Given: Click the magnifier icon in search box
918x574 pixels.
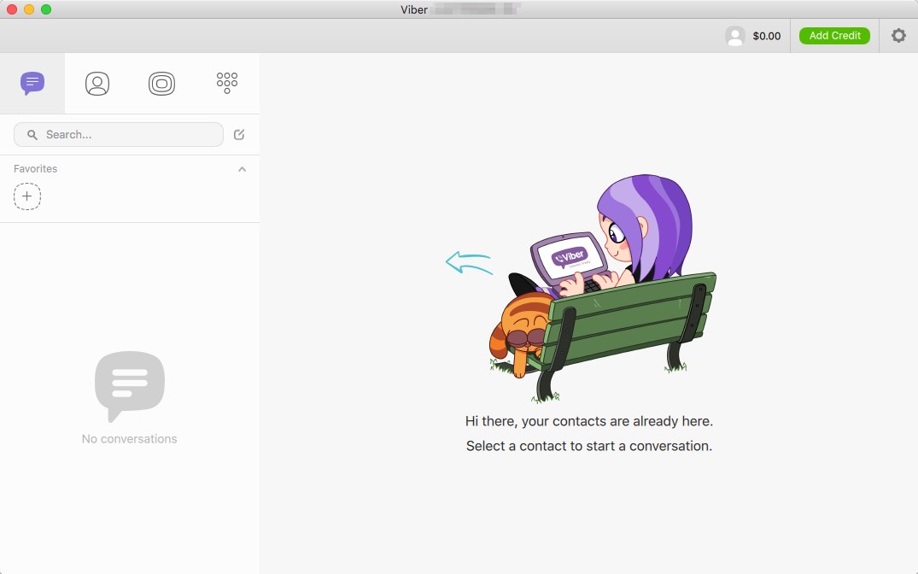Looking at the screenshot, I should [32, 134].
